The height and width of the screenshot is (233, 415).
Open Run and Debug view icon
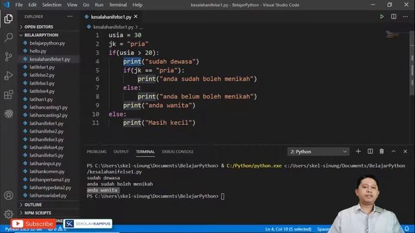(8, 76)
